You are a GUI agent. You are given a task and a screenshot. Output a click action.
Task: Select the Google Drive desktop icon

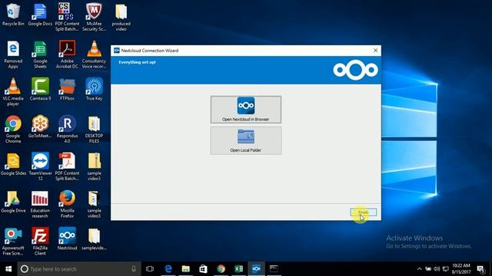13,202
